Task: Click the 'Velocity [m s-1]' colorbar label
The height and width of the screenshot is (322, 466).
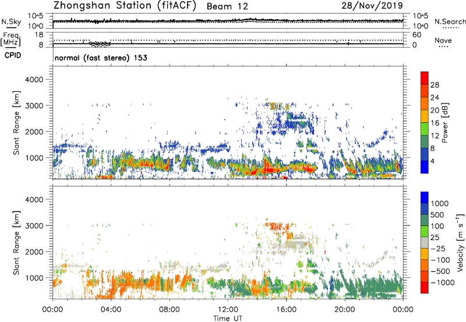Action: [x=460, y=242]
